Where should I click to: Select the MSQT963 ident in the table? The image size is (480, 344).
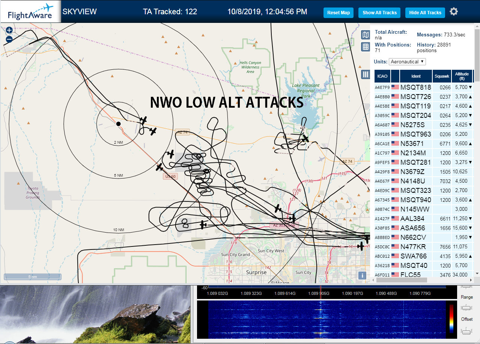tap(415, 134)
